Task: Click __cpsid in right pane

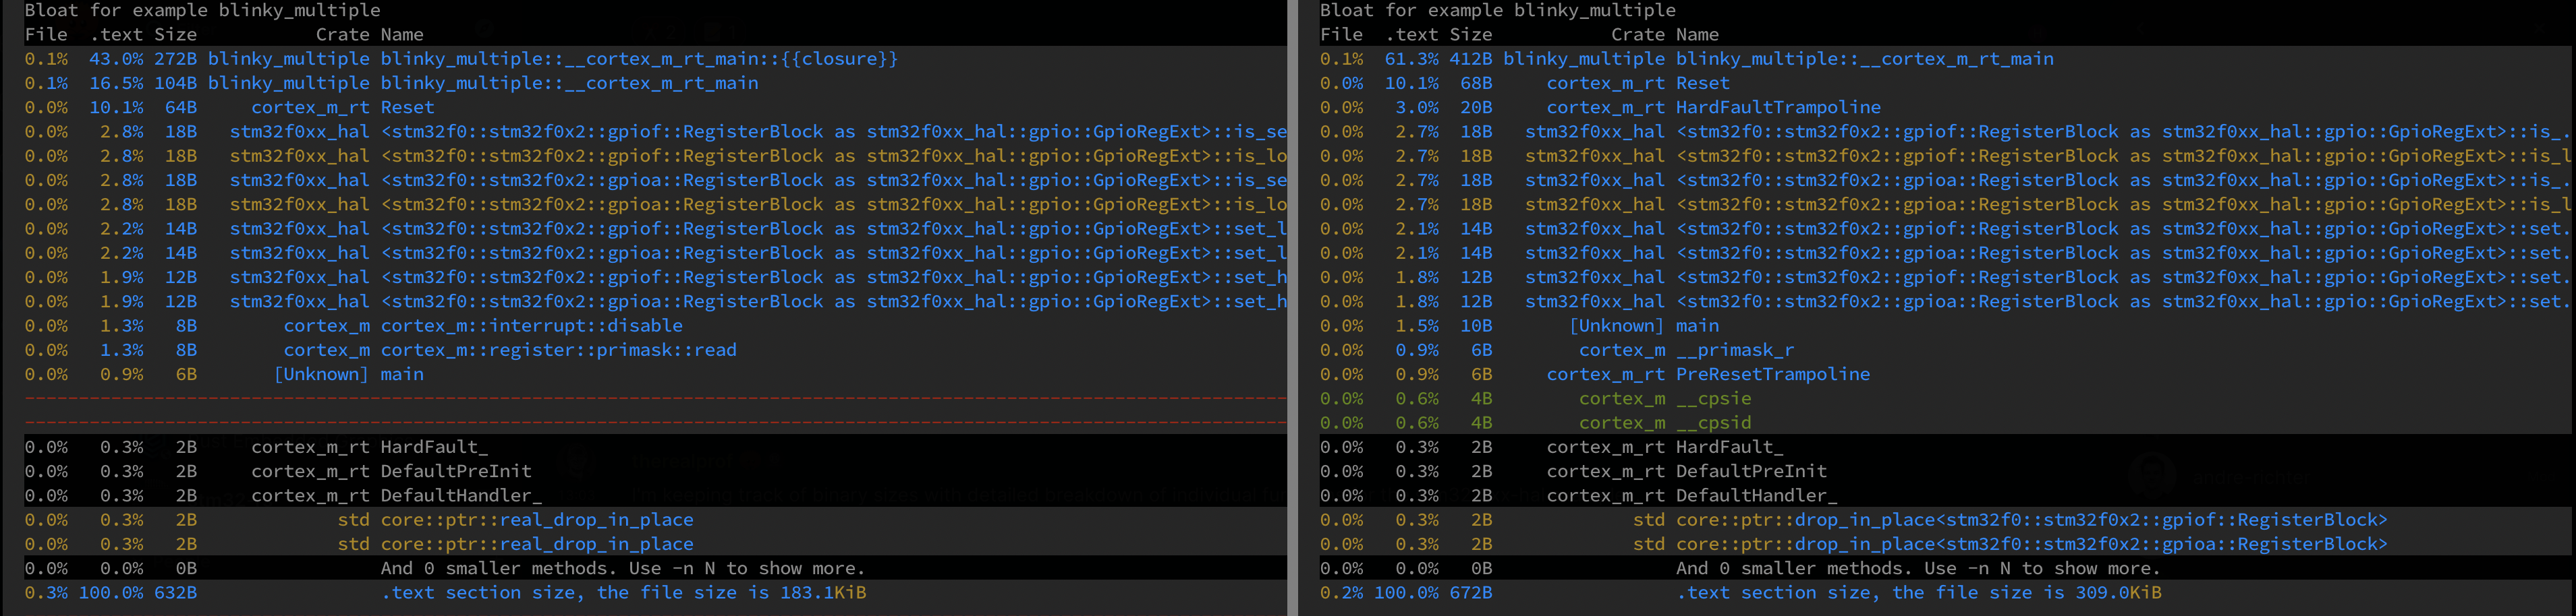Action: [1713, 423]
